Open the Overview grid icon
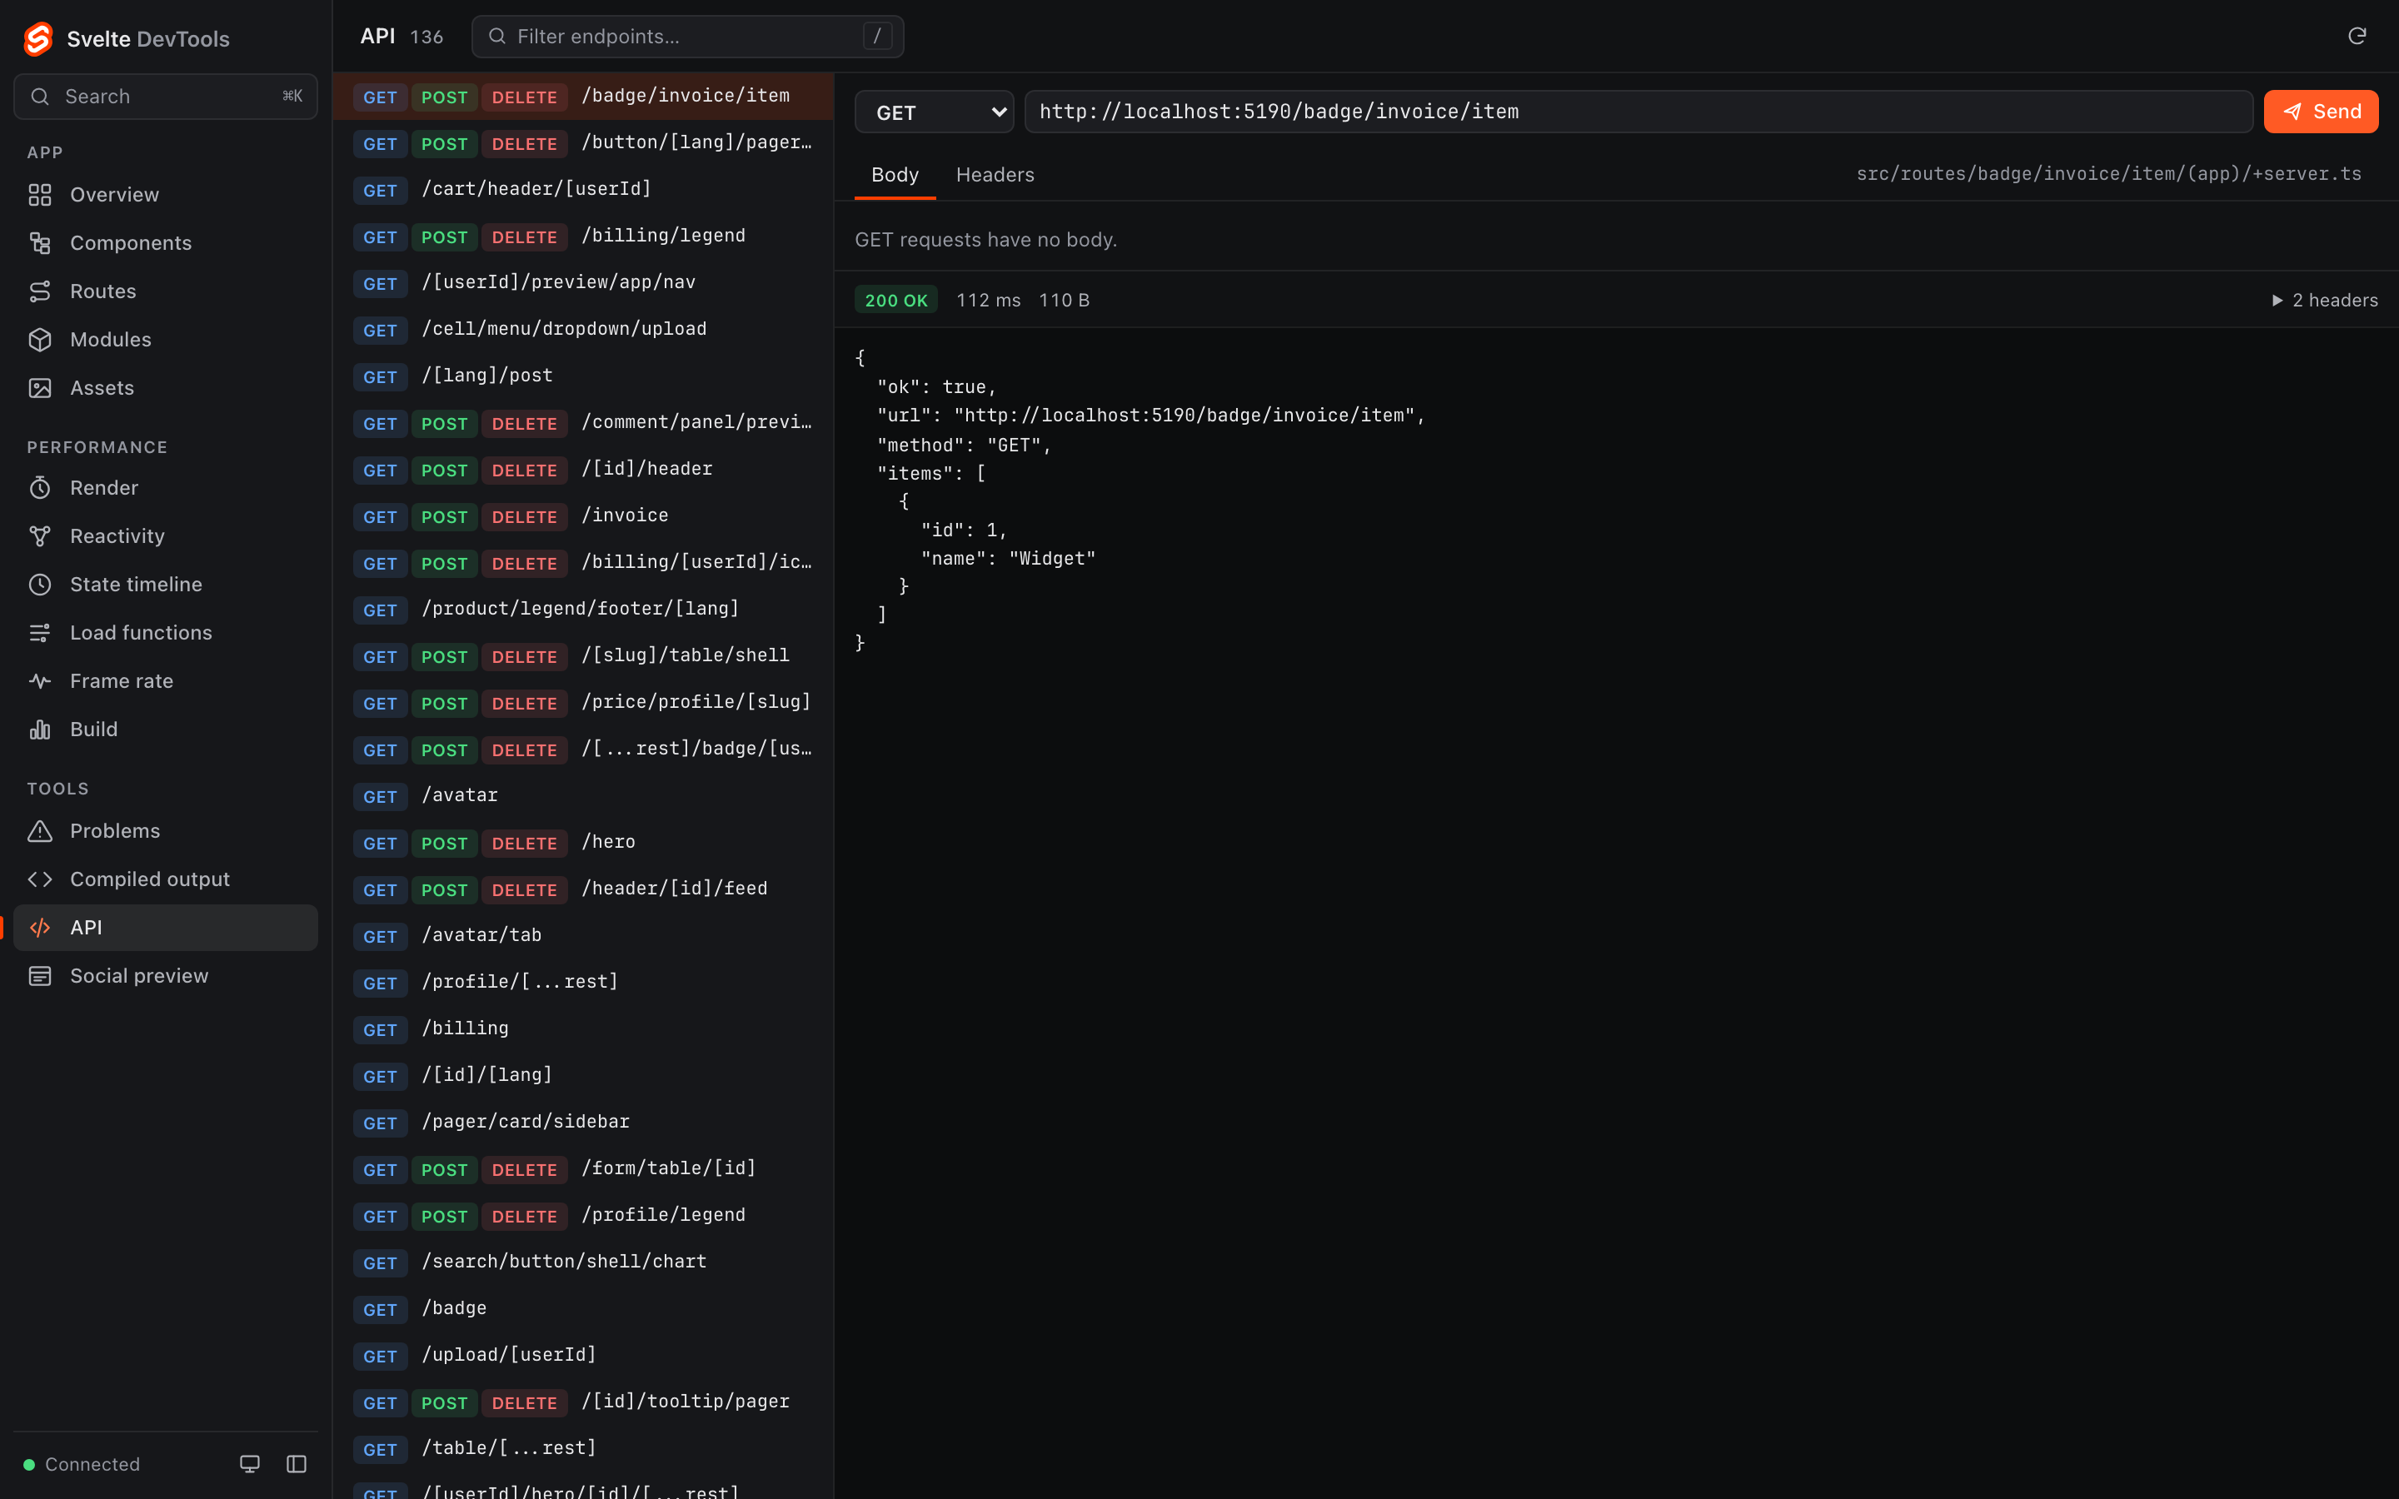 [x=40, y=194]
